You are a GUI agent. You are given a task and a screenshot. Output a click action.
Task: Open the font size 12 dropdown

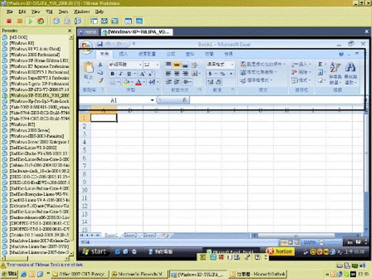point(157,65)
